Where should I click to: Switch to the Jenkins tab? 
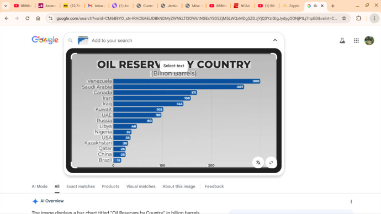(x=170, y=6)
